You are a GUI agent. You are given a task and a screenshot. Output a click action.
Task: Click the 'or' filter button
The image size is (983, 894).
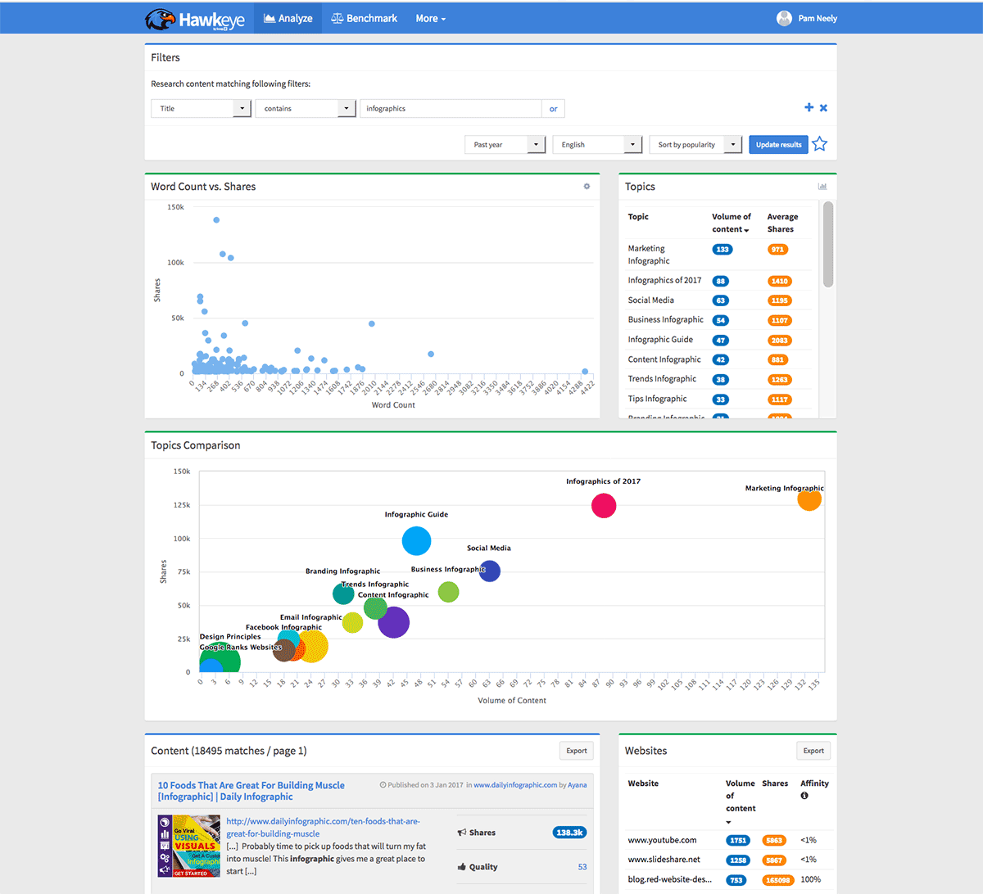[x=553, y=108]
